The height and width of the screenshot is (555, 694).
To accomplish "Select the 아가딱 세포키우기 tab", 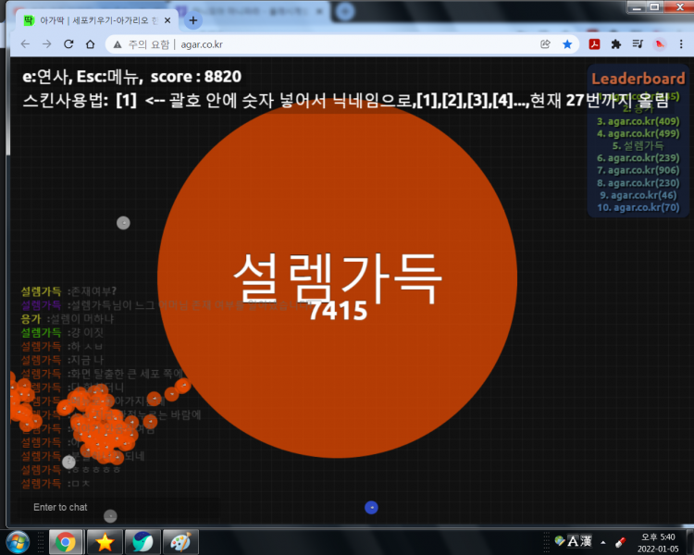I will 97,20.
